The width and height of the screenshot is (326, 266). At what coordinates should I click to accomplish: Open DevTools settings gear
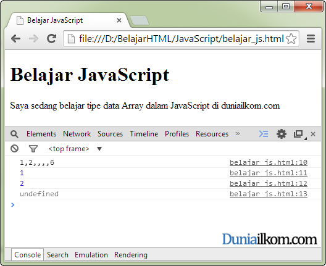[282, 134]
